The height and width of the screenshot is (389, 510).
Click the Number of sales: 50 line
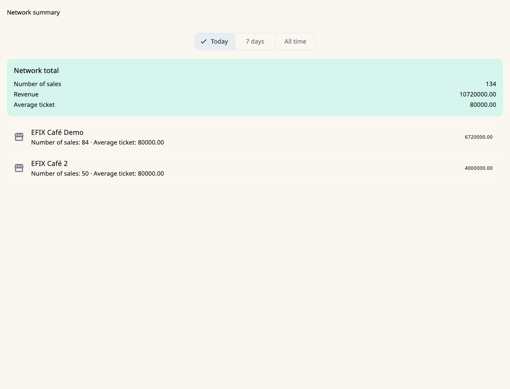pyautogui.click(x=98, y=174)
